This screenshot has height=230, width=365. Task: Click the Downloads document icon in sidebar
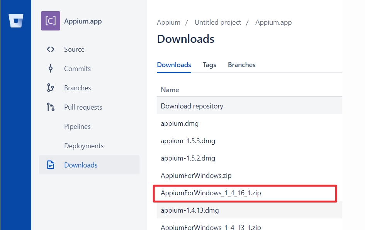point(51,165)
